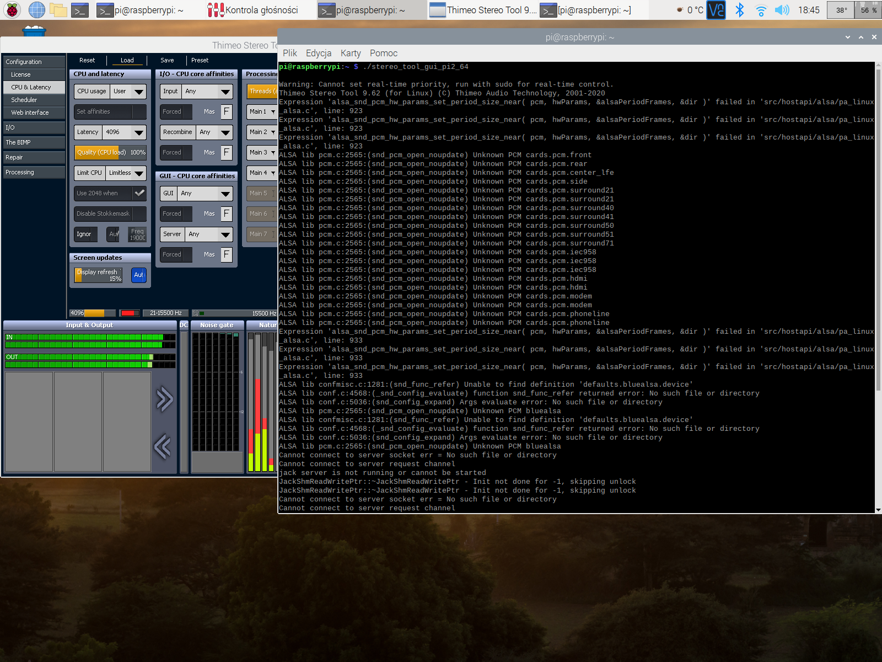Viewport: 882px width, 662px height.
Task: Toggle Forced under Recombine affinity
Action: (176, 152)
